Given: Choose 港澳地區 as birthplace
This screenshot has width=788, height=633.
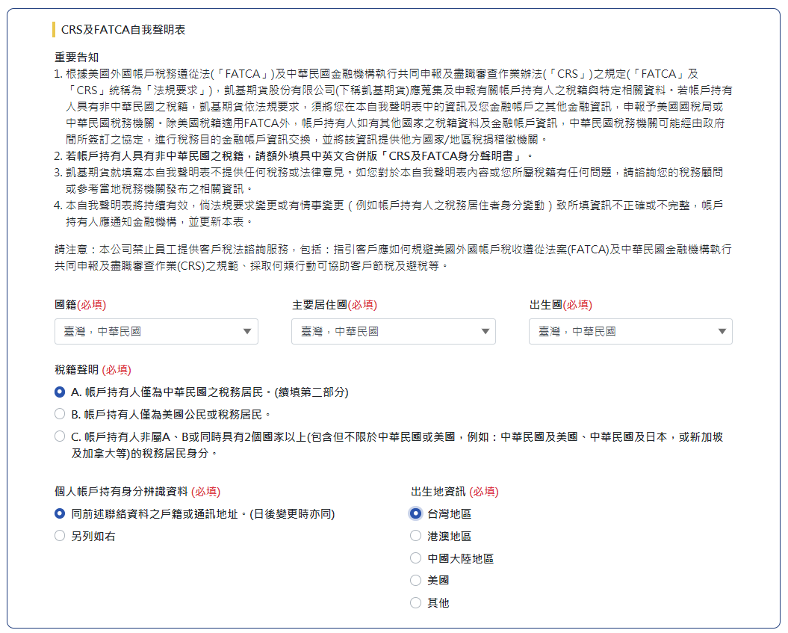Looking at the screenshot, I should point(416,536).
